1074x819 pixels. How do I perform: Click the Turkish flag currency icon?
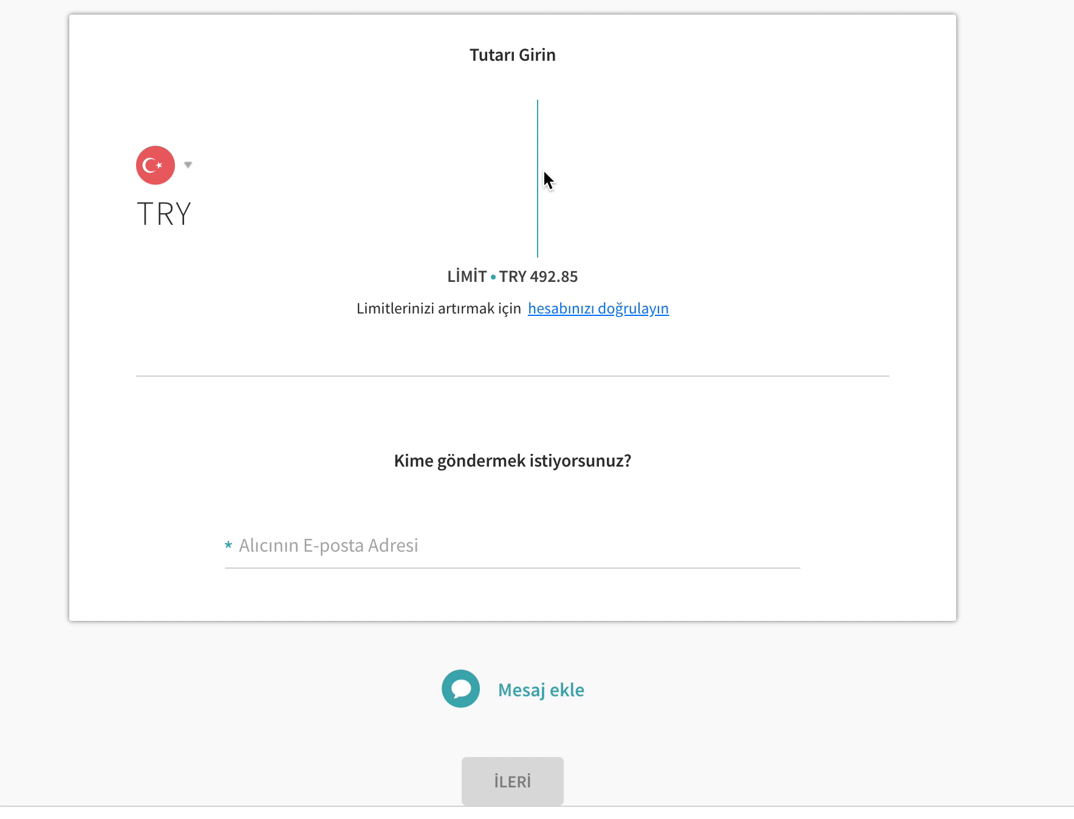click(x=156, y=165)
